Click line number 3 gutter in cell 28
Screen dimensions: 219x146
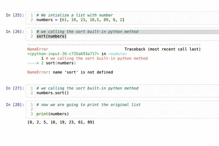tap(32, 114)
